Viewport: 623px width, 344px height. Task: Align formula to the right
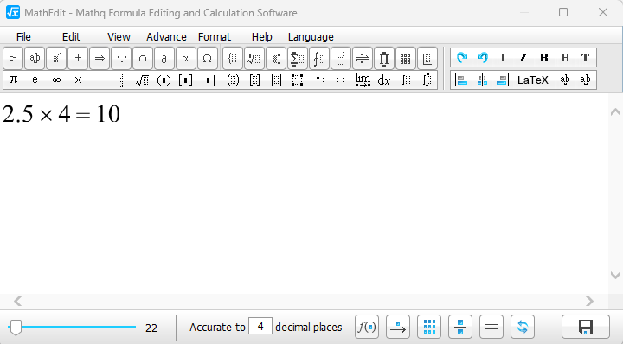click(x=502, y=80)
